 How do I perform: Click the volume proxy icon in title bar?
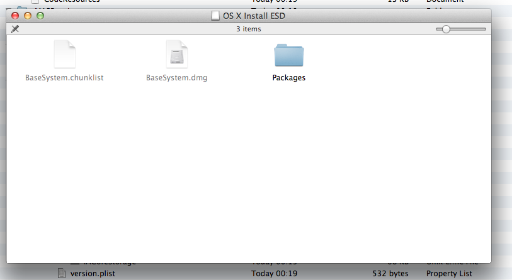(x=215, y=16)
